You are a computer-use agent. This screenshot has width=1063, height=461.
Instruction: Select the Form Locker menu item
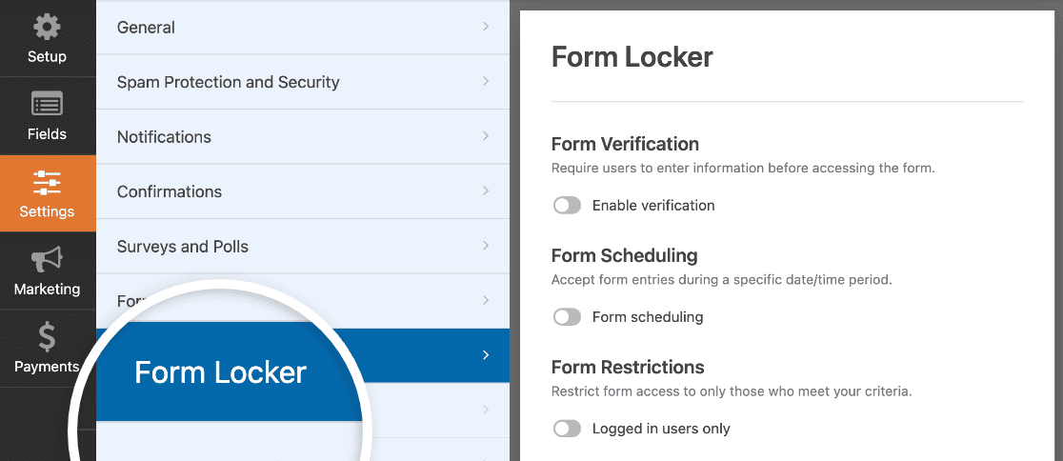tap(220, 372)
